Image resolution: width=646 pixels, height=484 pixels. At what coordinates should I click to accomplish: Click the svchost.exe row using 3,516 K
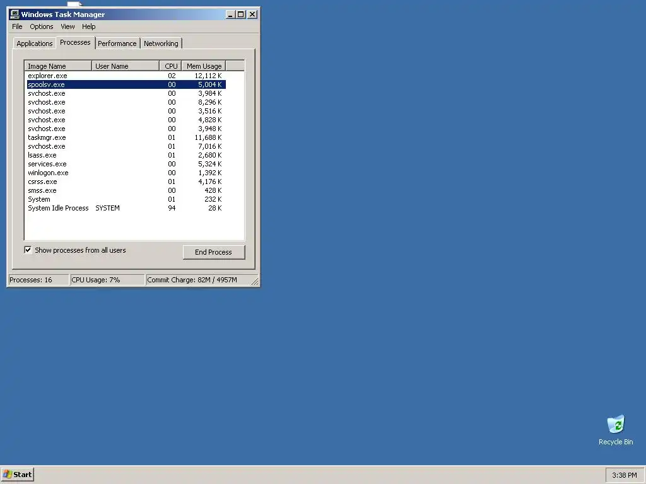click(126, 111)
